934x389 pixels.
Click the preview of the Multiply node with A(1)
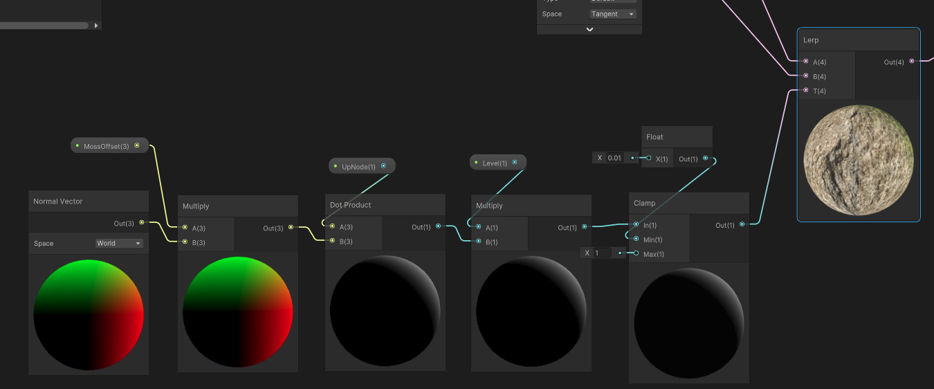click(x=531, y=311)
